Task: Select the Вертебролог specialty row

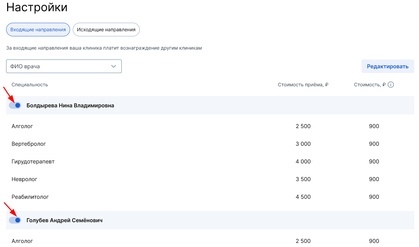Action: tap(29, 144)
